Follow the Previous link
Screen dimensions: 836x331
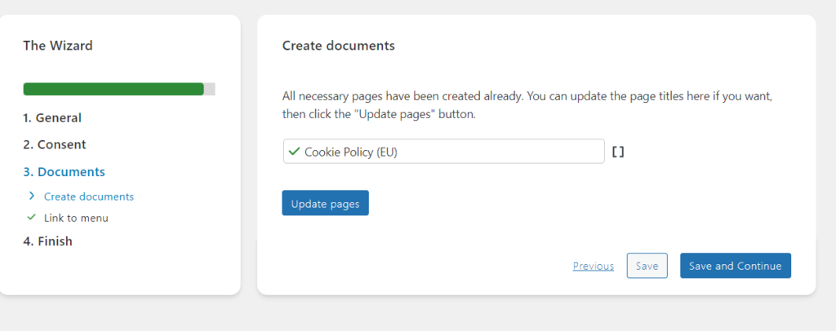(x=593, y=266)
